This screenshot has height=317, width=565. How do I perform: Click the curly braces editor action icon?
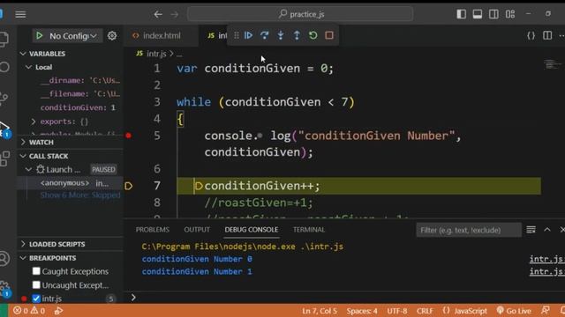[531, 35]
